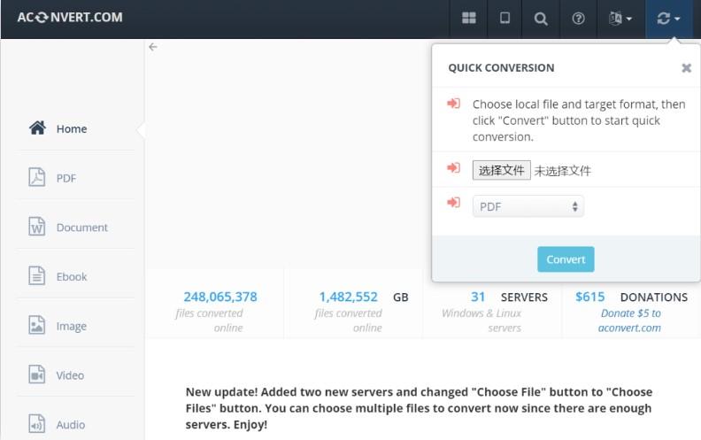Expand the PDF target format dropdown
This screenshot has height=440, width=701.
[528, 206]
